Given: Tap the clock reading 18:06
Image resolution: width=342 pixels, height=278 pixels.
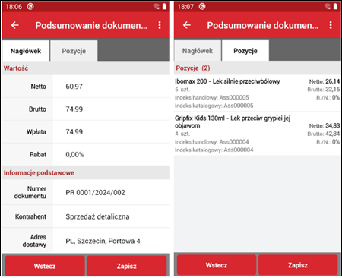Looking at the screenshot, I should click(14, 7).
